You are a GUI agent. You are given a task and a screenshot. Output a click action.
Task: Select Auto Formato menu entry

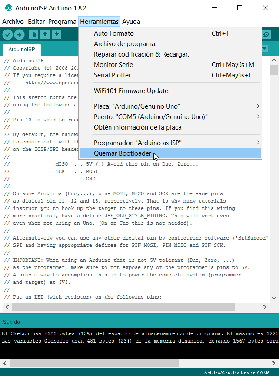(x=170, y=33)
